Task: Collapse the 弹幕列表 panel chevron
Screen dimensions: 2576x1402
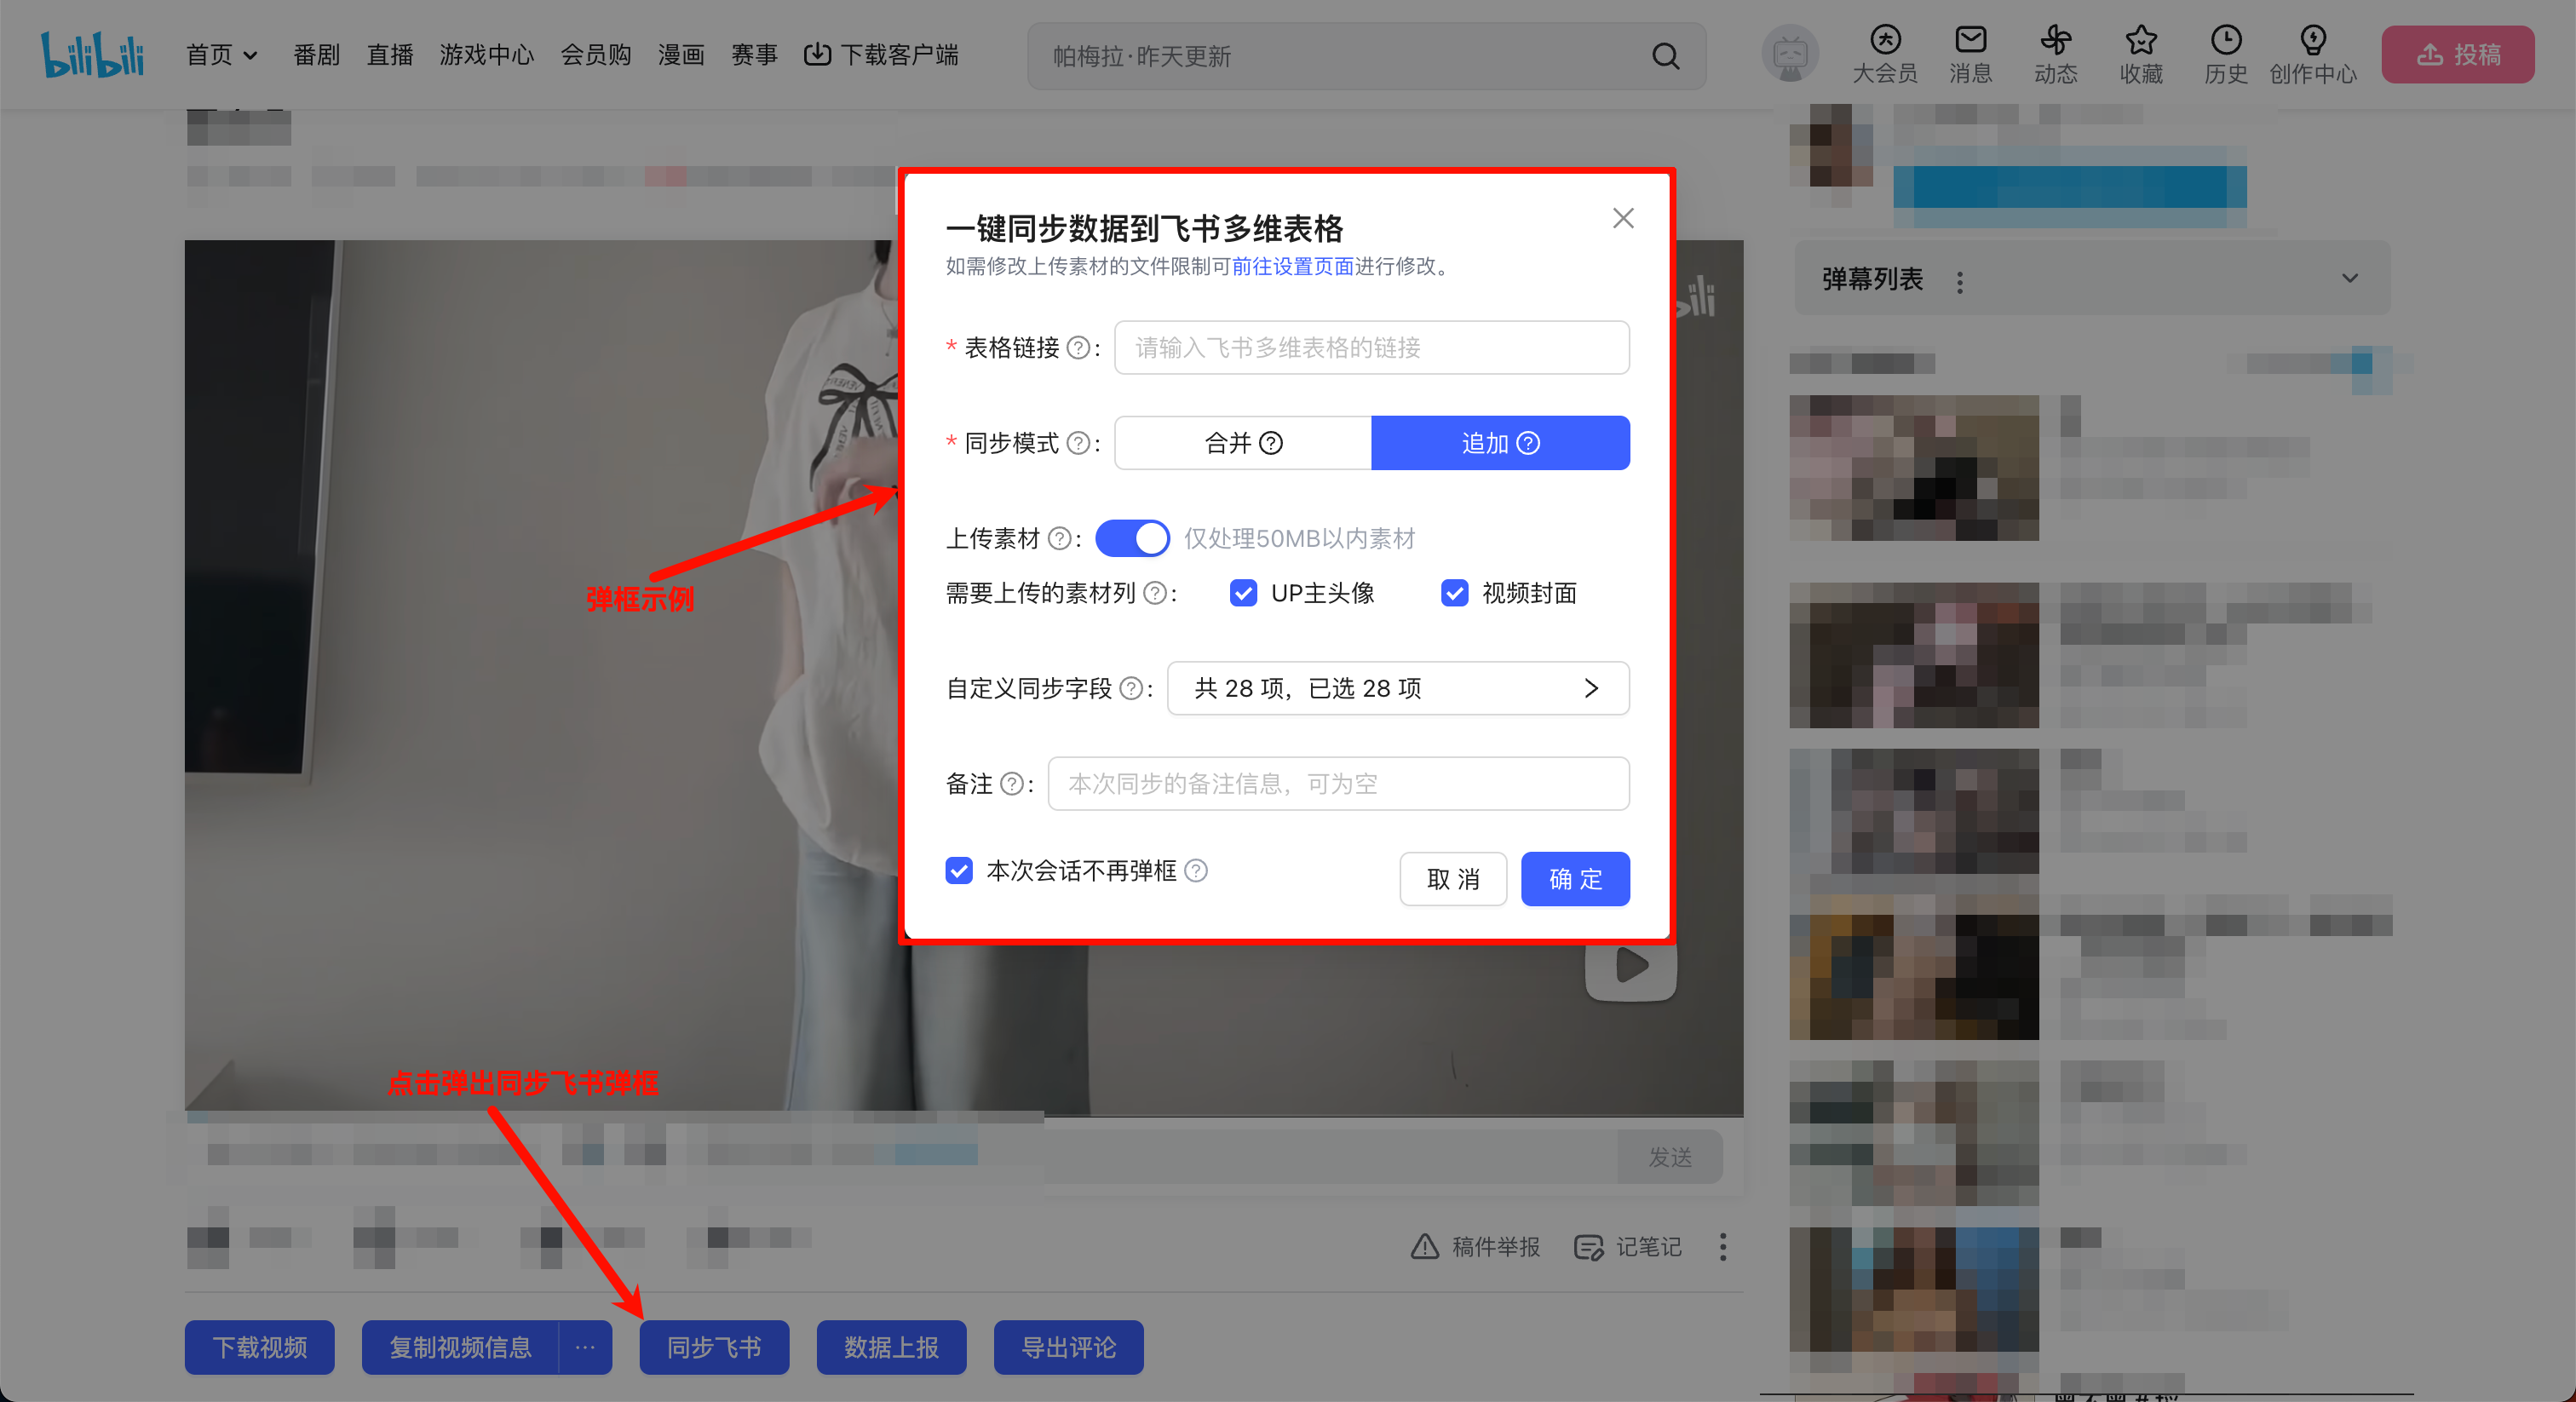Action: [2349, 279]
